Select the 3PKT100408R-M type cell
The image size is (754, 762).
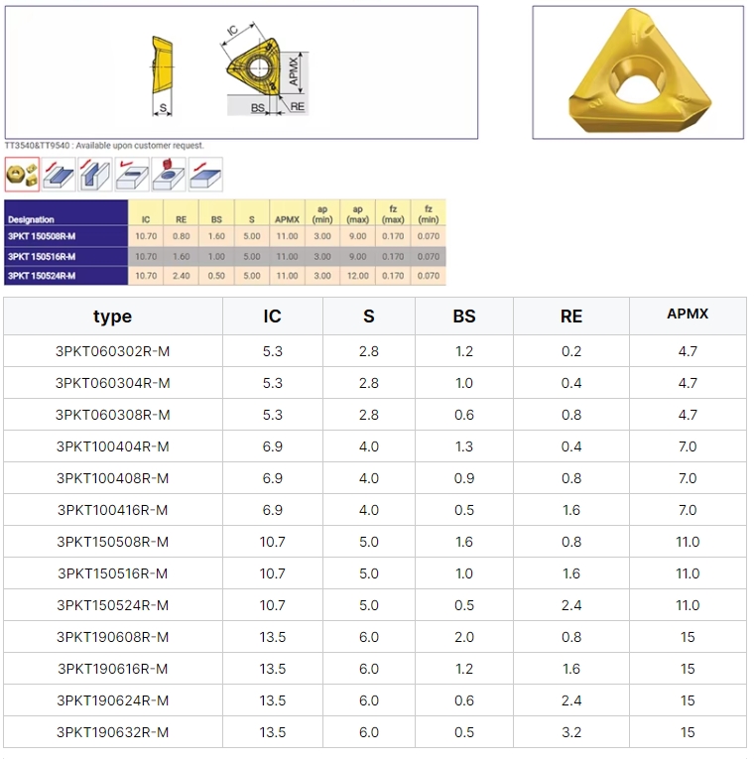pyautogui.click(x=112, y=478)
